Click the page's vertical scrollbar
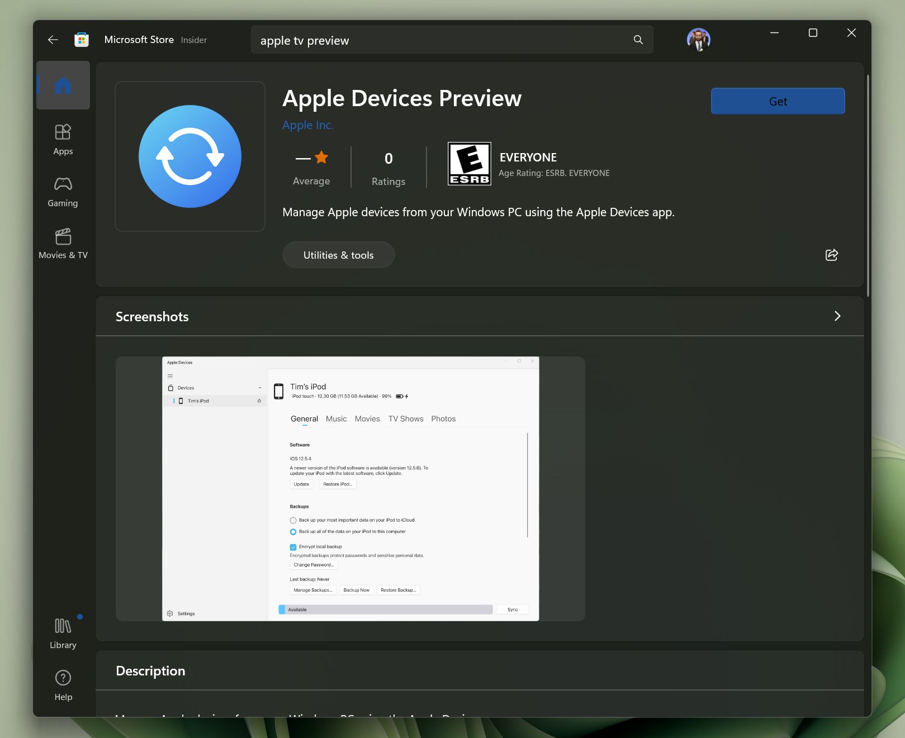 868,184
